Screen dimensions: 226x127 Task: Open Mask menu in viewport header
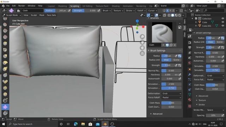(x=42, y=15)
